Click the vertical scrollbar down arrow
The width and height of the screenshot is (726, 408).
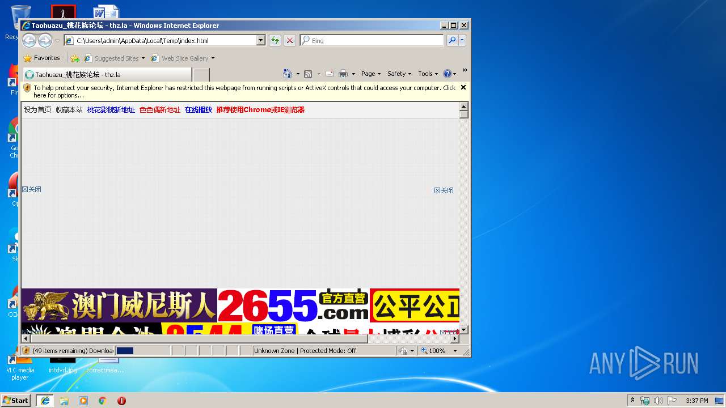(463, 329)
